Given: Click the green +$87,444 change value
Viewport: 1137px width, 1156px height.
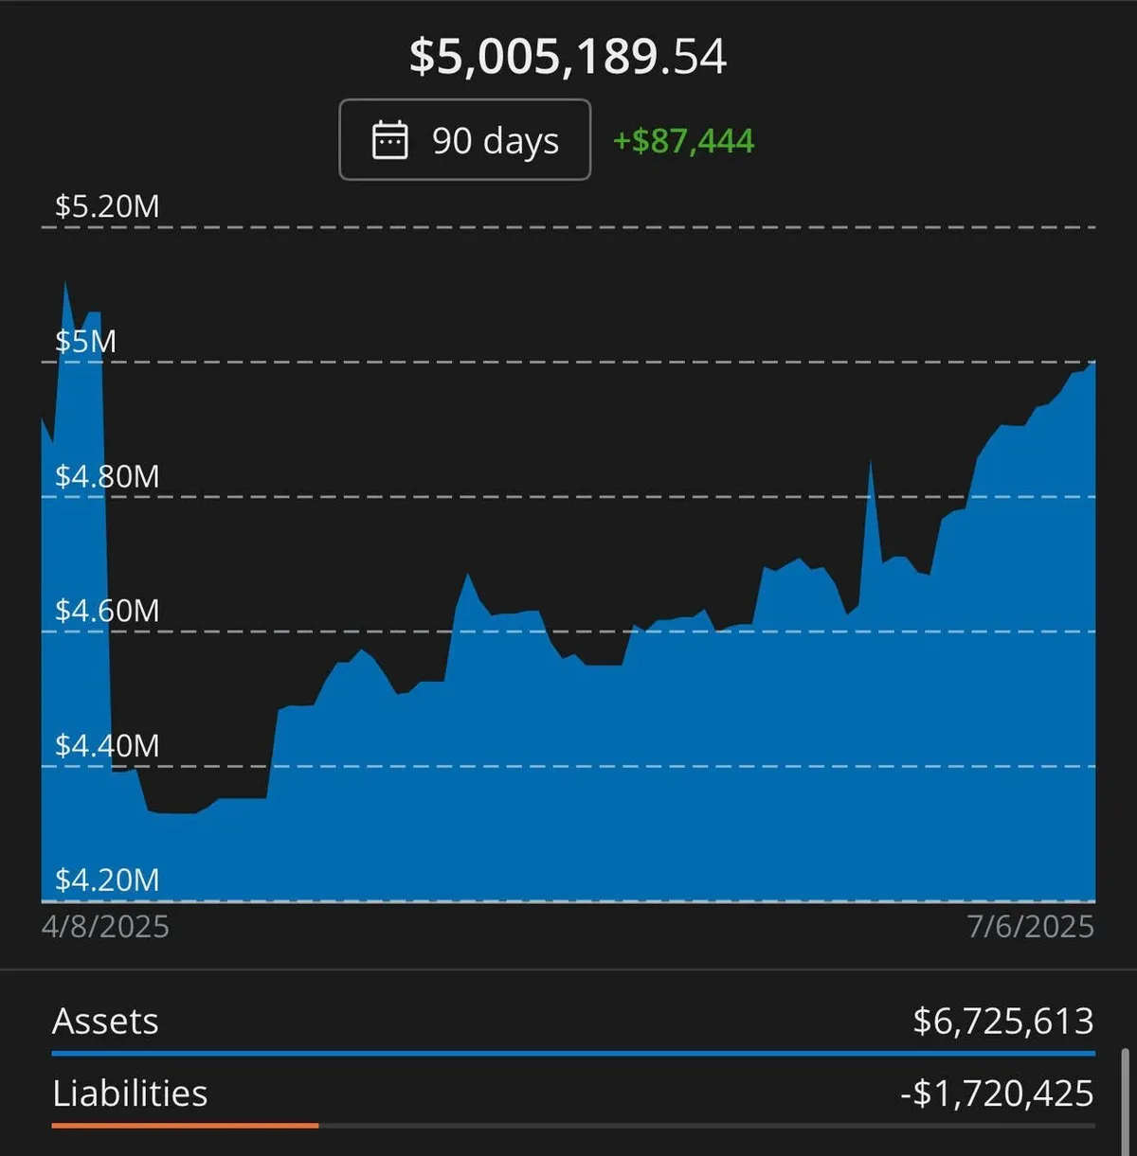Looking at the screenshot, I should click(x=683, y=141).
